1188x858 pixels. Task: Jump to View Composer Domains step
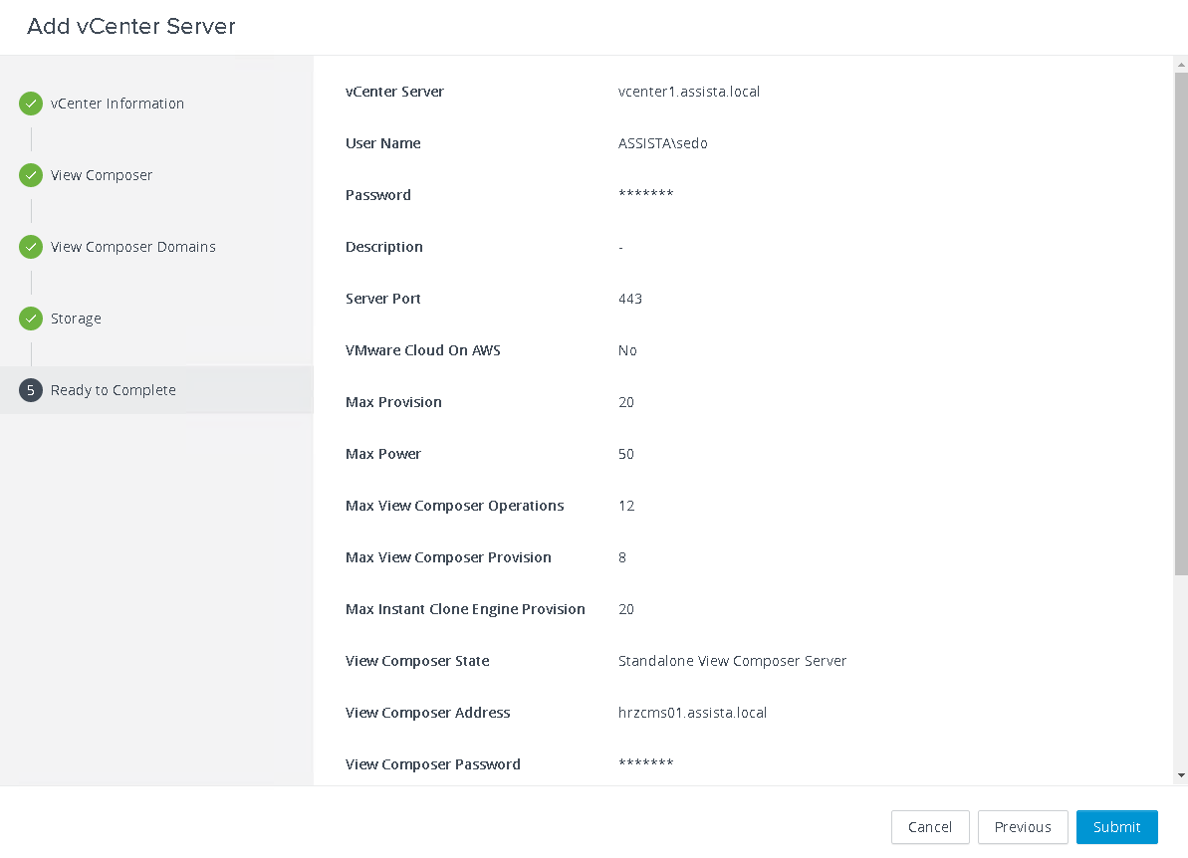pyautogui.click(x=133, y=247)
